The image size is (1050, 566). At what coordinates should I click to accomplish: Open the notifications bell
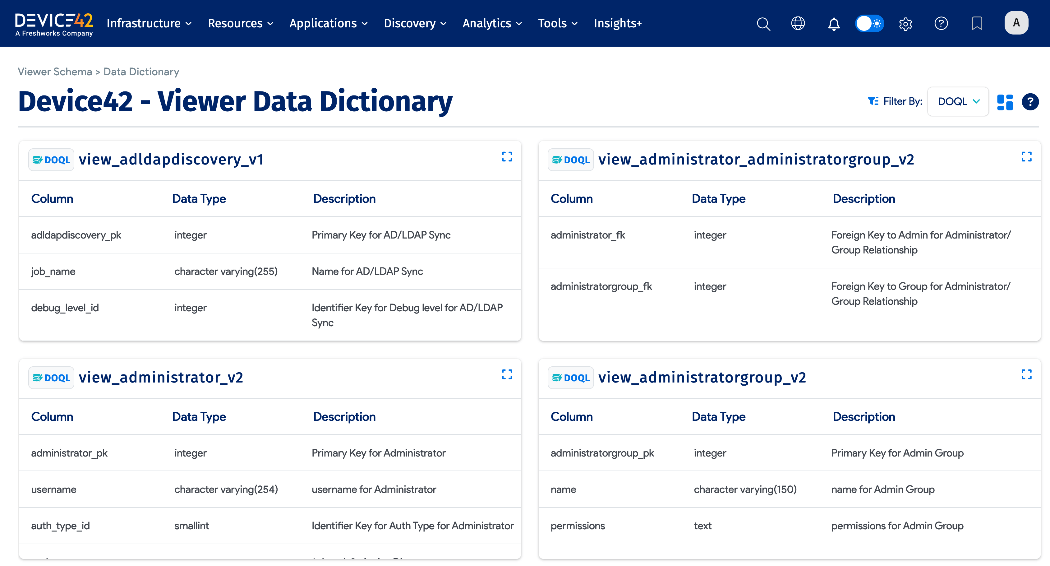(x=834, y=24)
